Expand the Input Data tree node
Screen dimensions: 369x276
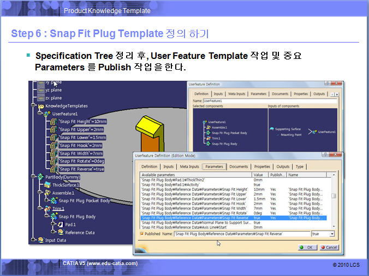click(x=34, y=240)
